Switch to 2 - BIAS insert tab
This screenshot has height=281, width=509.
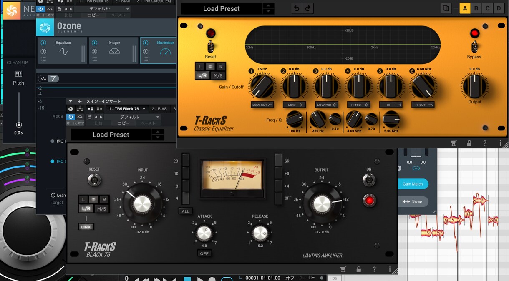[159, 109]
